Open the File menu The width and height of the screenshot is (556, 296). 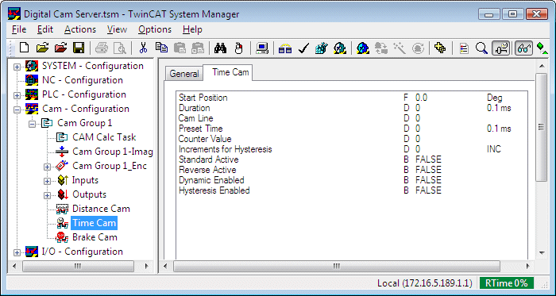click(x=19, y=29)
